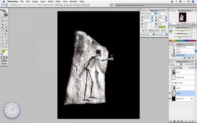Swap foreground and background colors arrow

coord(6,50)
